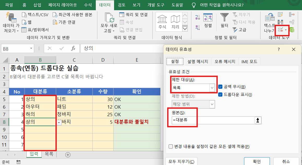Viewport: 302px width, 165px height.
Task: Click the 확인 button in the dialog
Action: coord(257,161)
